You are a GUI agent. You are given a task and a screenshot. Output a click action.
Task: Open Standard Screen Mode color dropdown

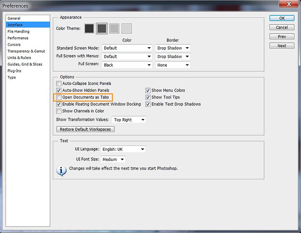tap(127, 48)
